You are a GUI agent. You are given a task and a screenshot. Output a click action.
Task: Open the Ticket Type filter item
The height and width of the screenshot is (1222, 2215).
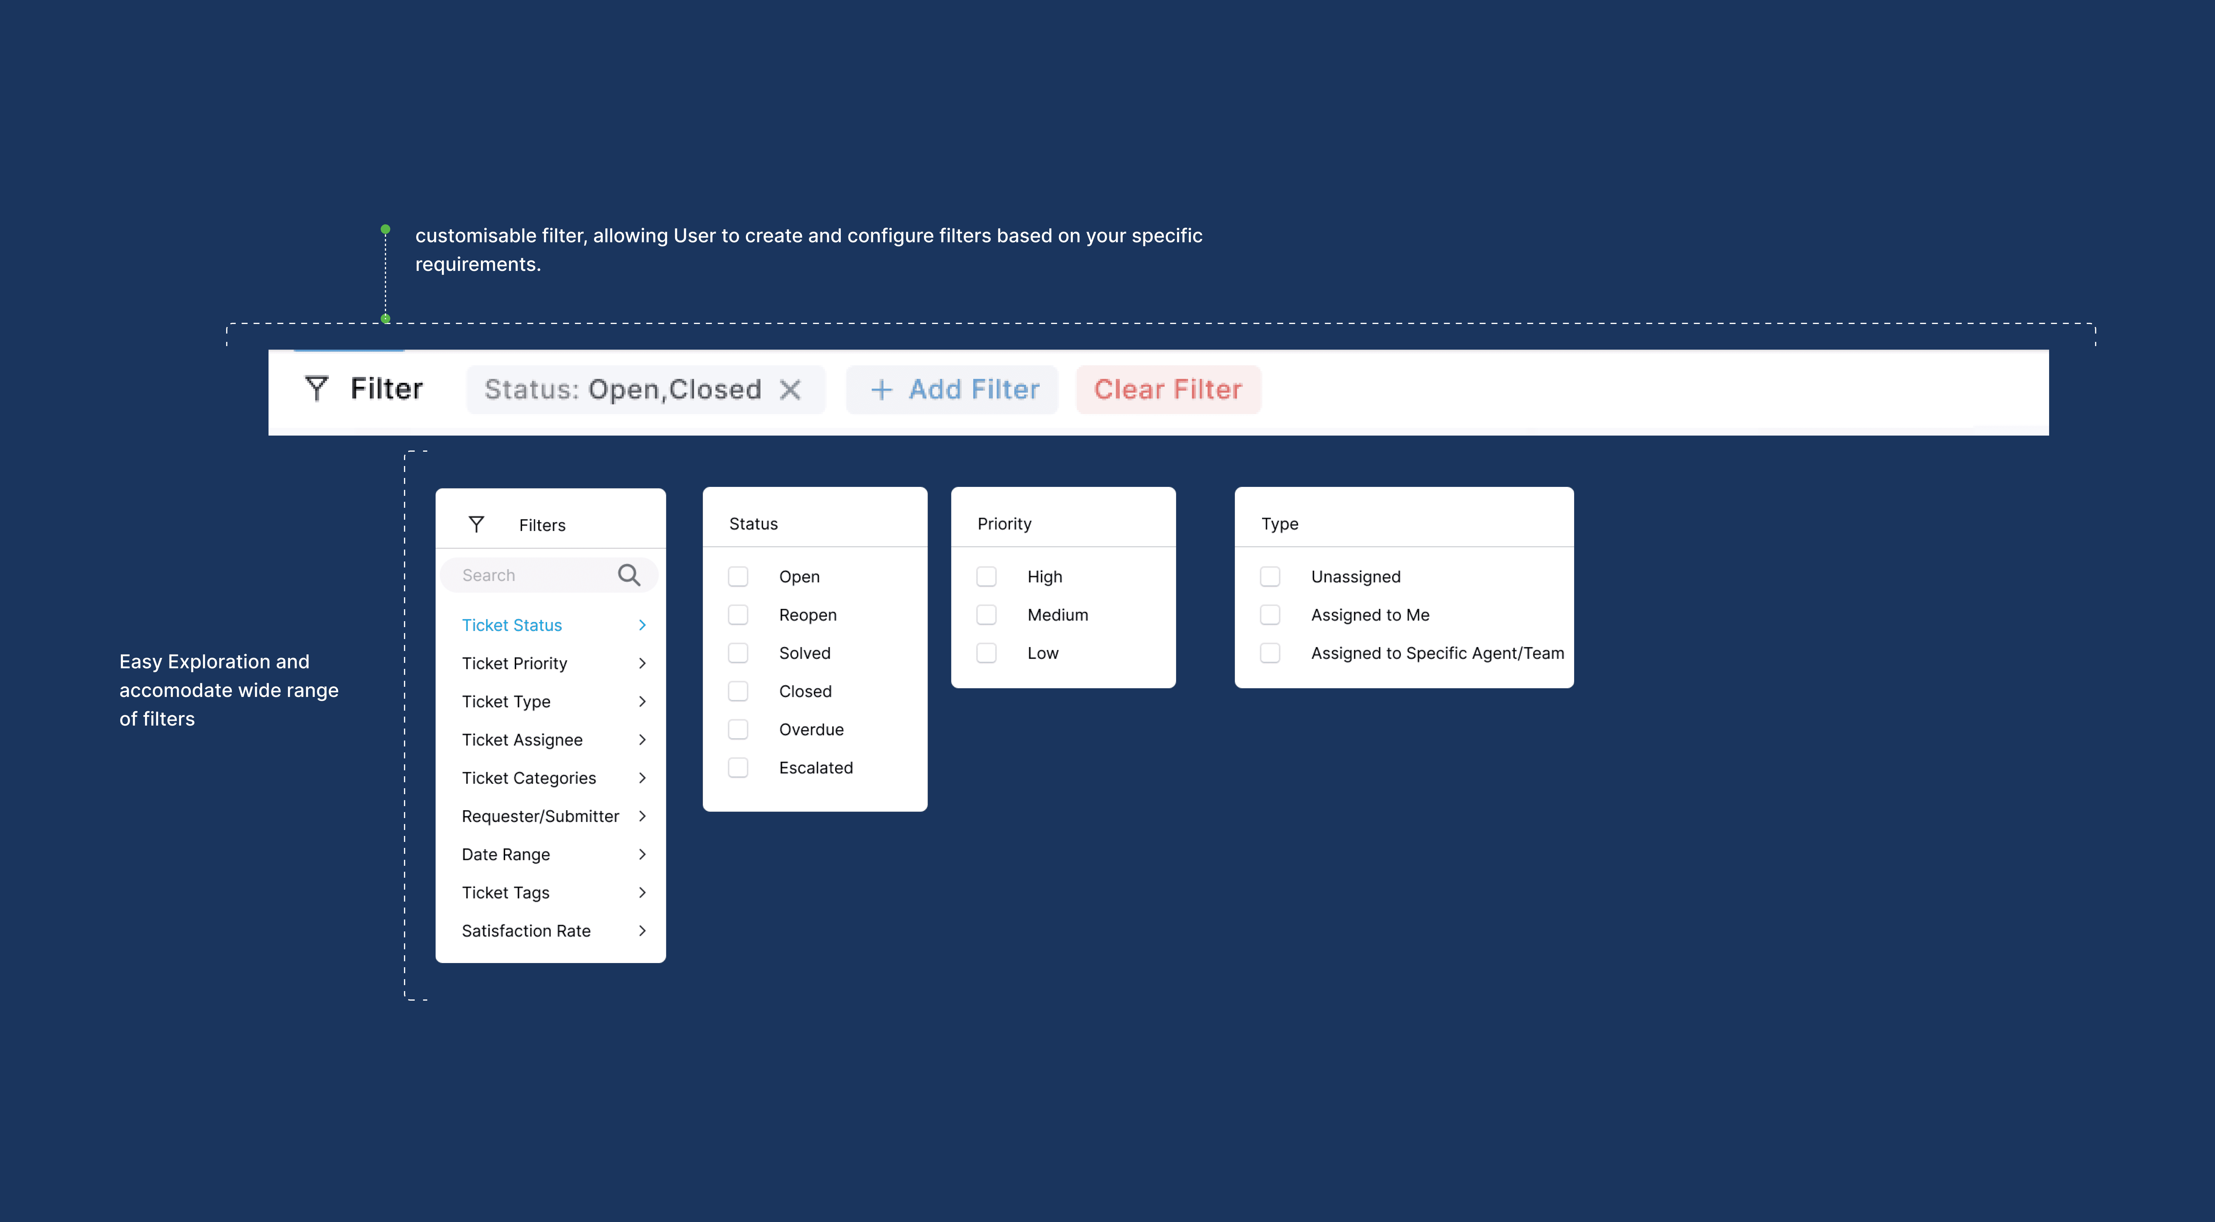[506, 702]
